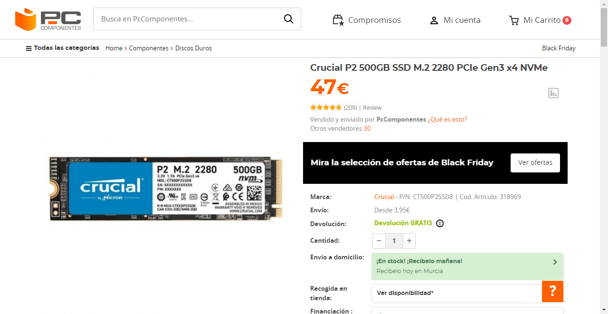This screenshot has height=314, width=608.
Task: Open the Todas las categorías hamburger menu
Action: [28, 48]
